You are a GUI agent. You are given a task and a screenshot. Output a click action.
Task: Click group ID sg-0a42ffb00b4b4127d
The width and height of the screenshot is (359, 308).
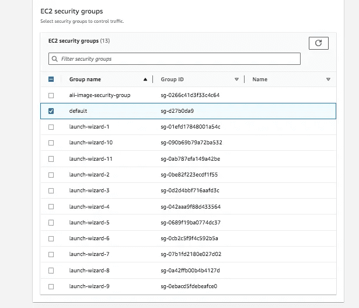190,271
